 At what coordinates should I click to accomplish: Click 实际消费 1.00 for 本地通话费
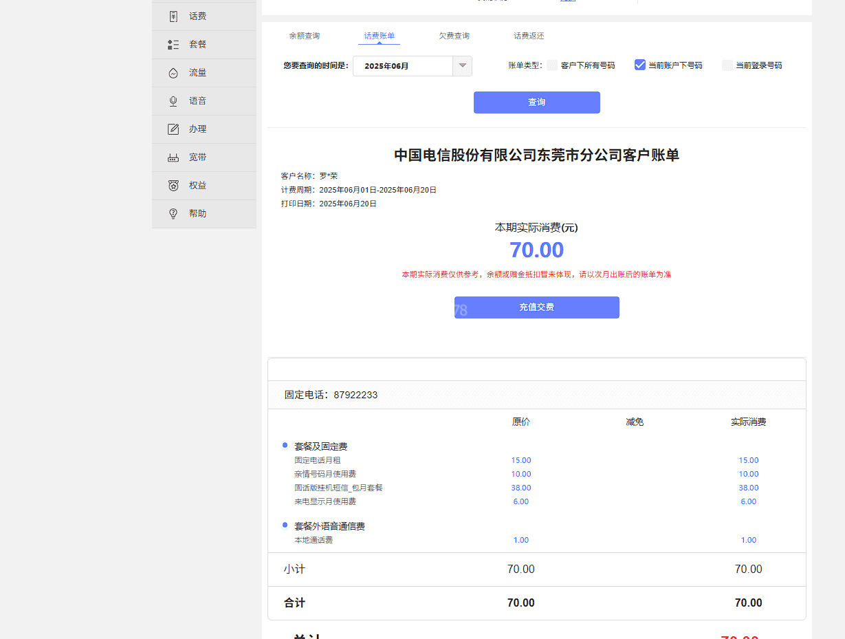click(749, 540)
